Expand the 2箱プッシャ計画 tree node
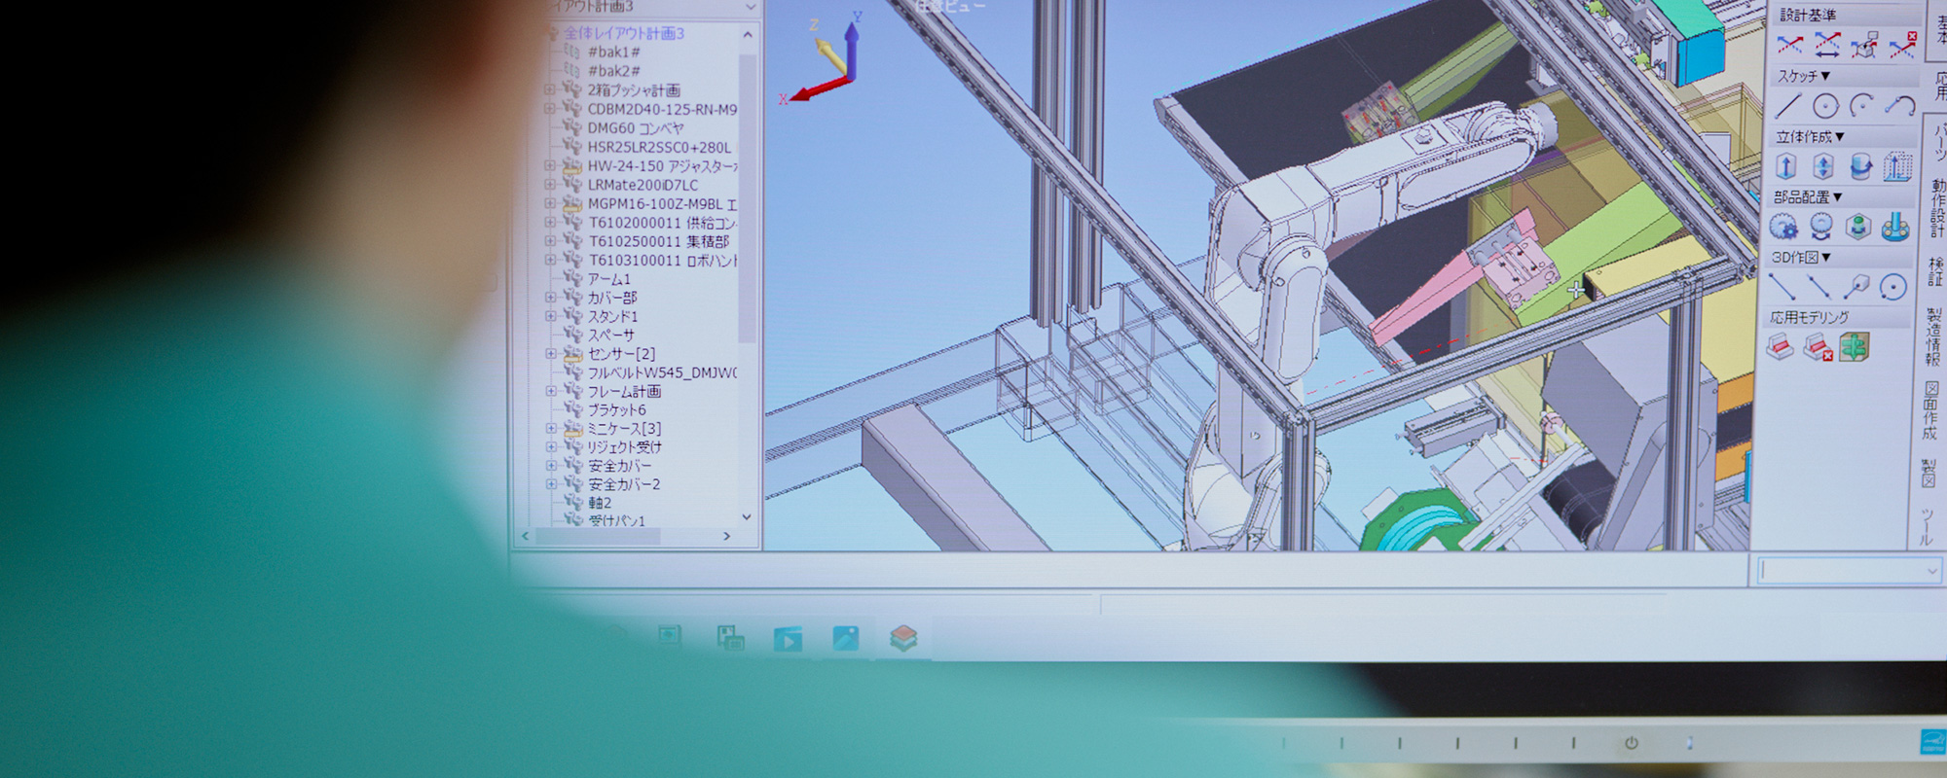 550,89
